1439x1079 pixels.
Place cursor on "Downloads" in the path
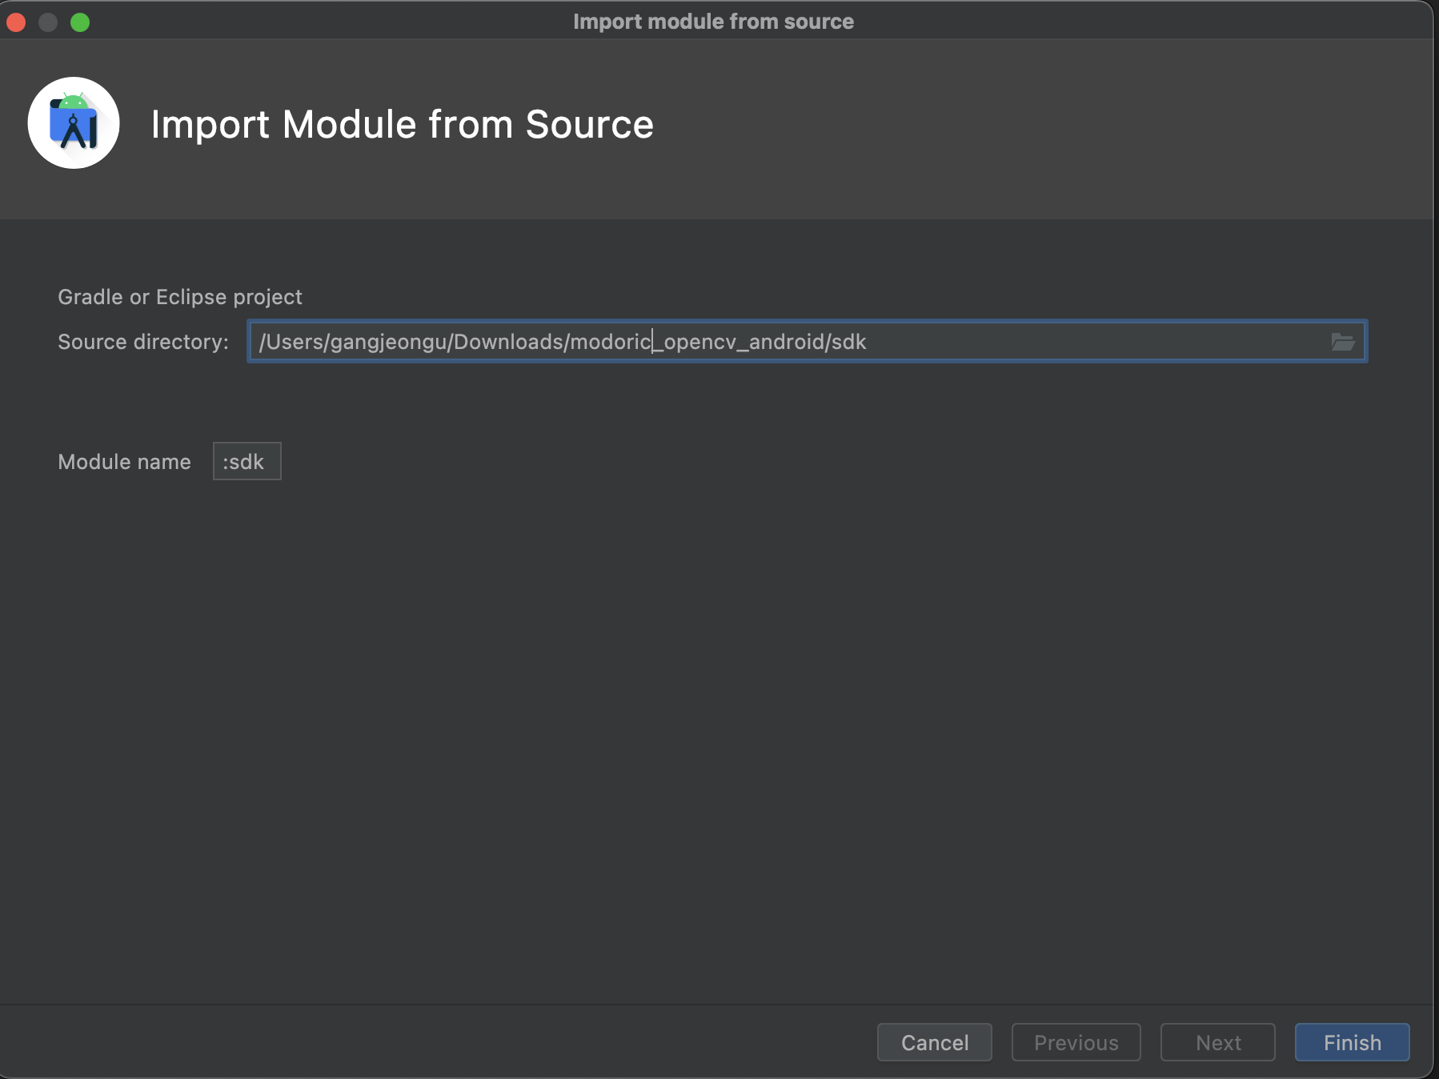pos(509,342)
